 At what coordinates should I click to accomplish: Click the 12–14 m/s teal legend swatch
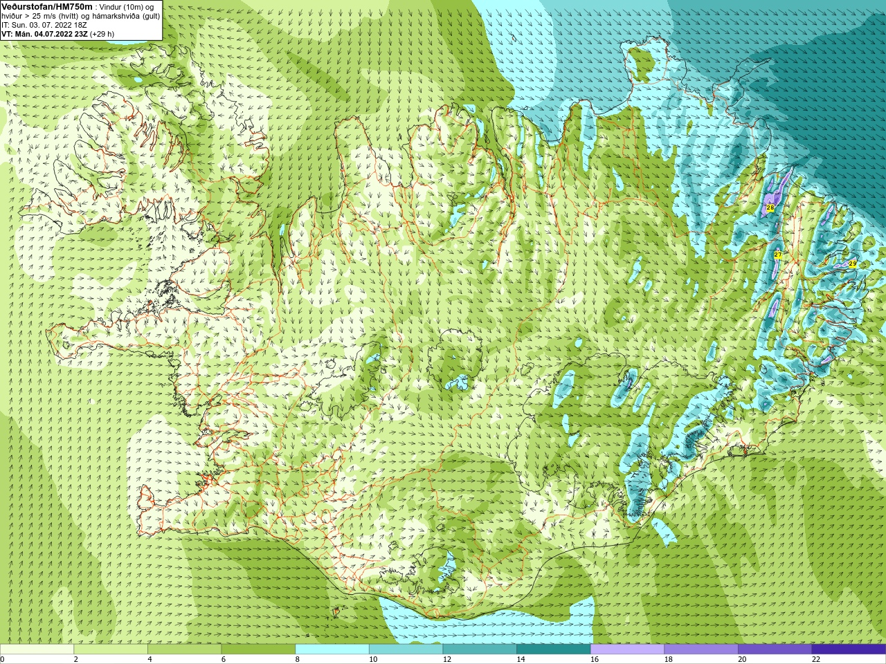point(480,649)
